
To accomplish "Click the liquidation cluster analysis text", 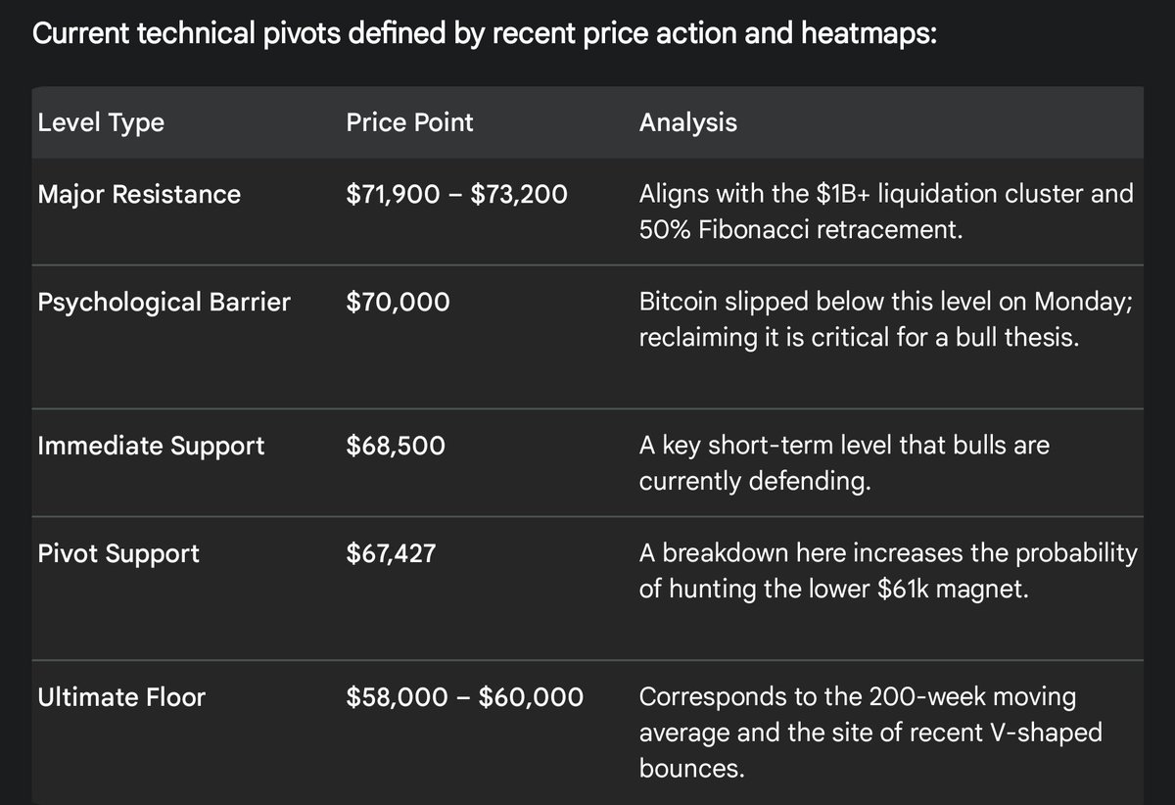I will pos(886,212).
